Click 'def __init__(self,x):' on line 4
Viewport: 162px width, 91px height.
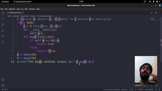tap(40, 30)
